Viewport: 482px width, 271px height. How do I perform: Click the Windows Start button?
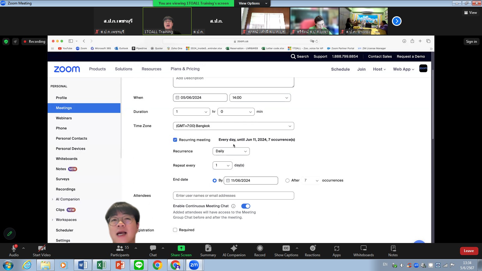click(8, 265)
